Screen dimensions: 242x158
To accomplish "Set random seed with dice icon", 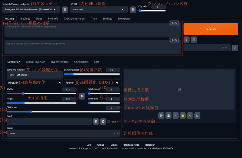I will (96, 121).
